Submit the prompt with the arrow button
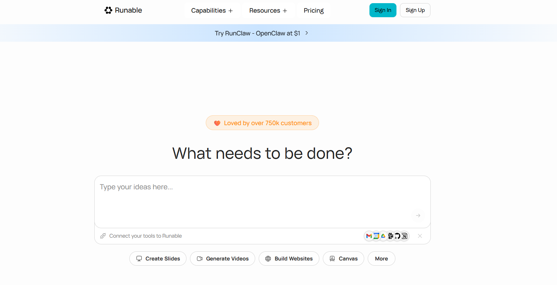The width and height of the screenshot is (557, 285). [418, 216]
